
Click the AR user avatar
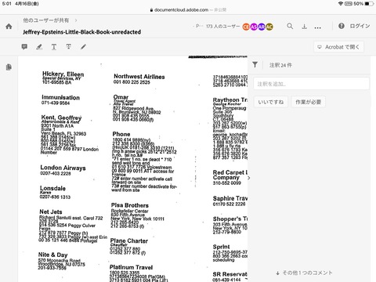(262, 27)
